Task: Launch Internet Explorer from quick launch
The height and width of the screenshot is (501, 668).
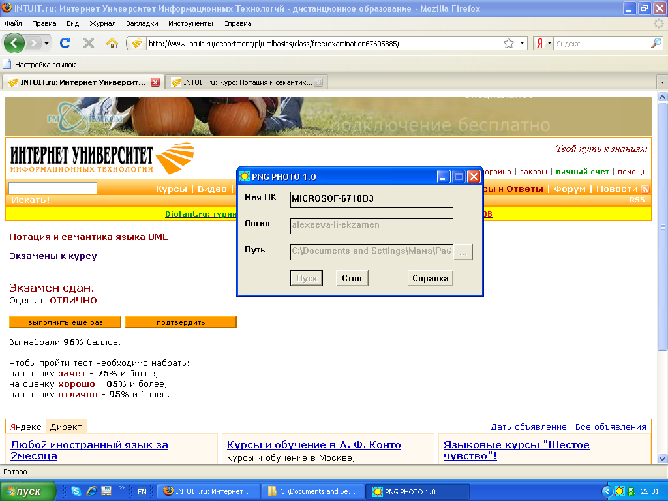Action: [91, 491]
